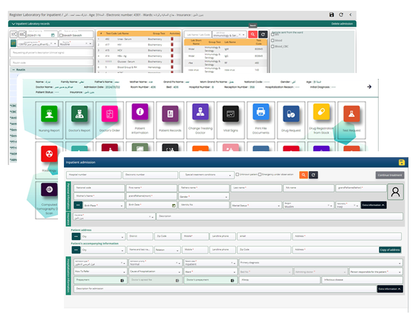Open the Doctor's Order tile
Viewport: 418px width, 324px height.
(109, 120)
